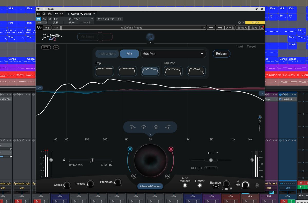The width and height of the screenshot is (308, 203).
Task: Open the Balance mode dropdown
Action: [x=216, y=187]
